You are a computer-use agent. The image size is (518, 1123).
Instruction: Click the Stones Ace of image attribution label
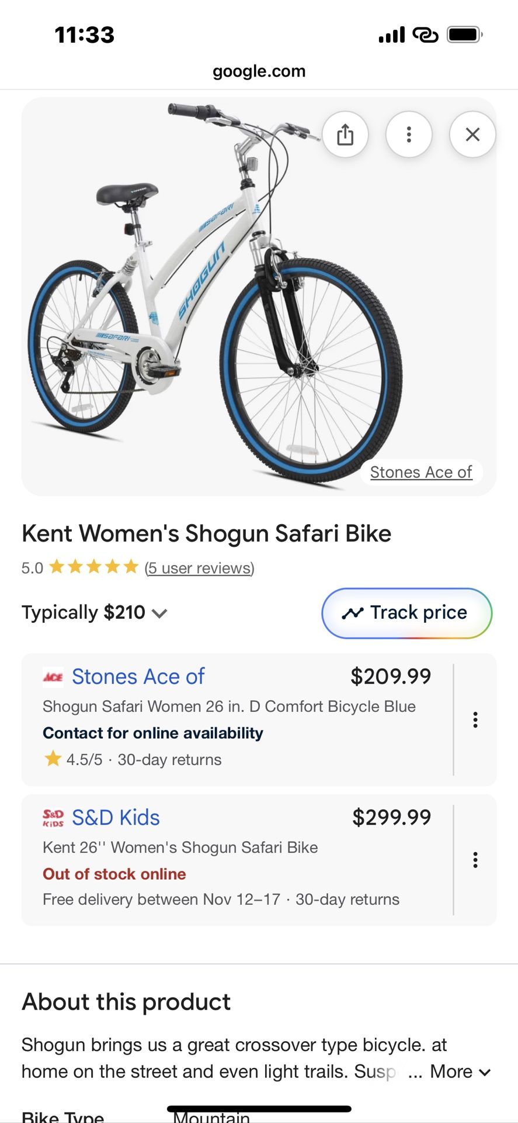[x=421, y=472]
